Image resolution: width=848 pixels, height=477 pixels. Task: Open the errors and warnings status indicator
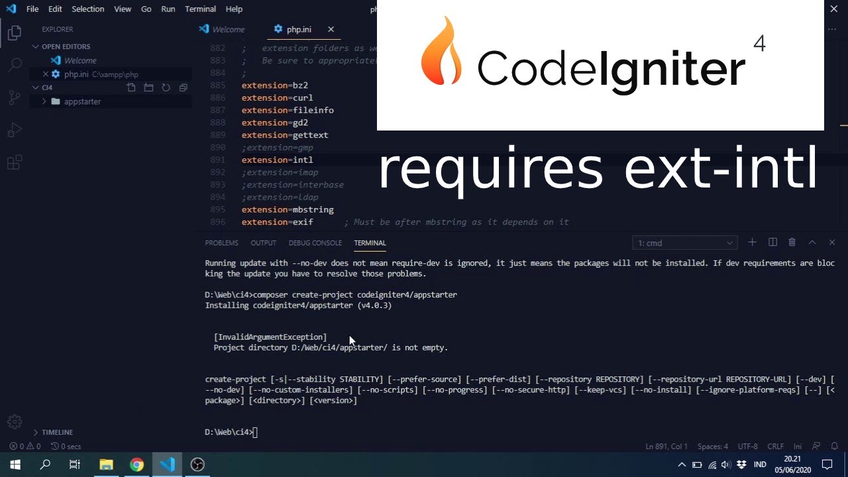(x=25, y=447)
